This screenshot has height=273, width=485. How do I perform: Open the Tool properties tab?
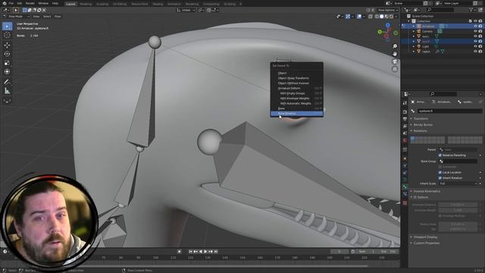(x=405, y=103)
